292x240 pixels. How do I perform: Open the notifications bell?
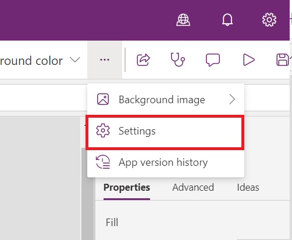[227, 20]
